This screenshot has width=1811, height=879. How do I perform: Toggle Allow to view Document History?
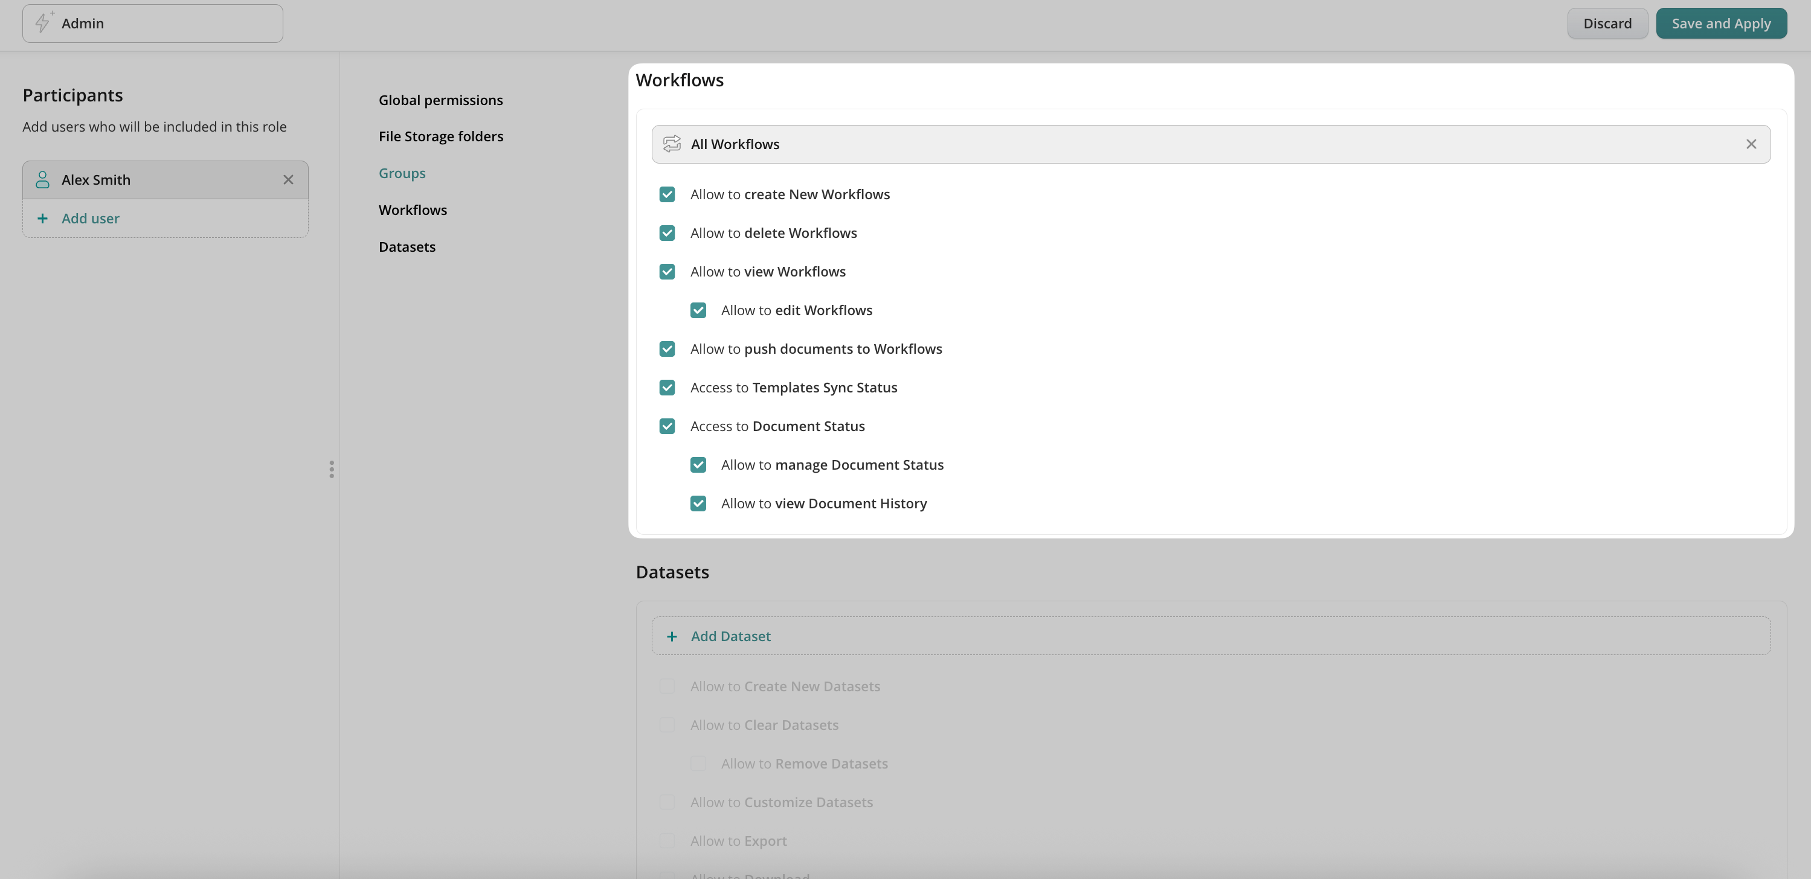pyautogui.click(x=698, y=503)
